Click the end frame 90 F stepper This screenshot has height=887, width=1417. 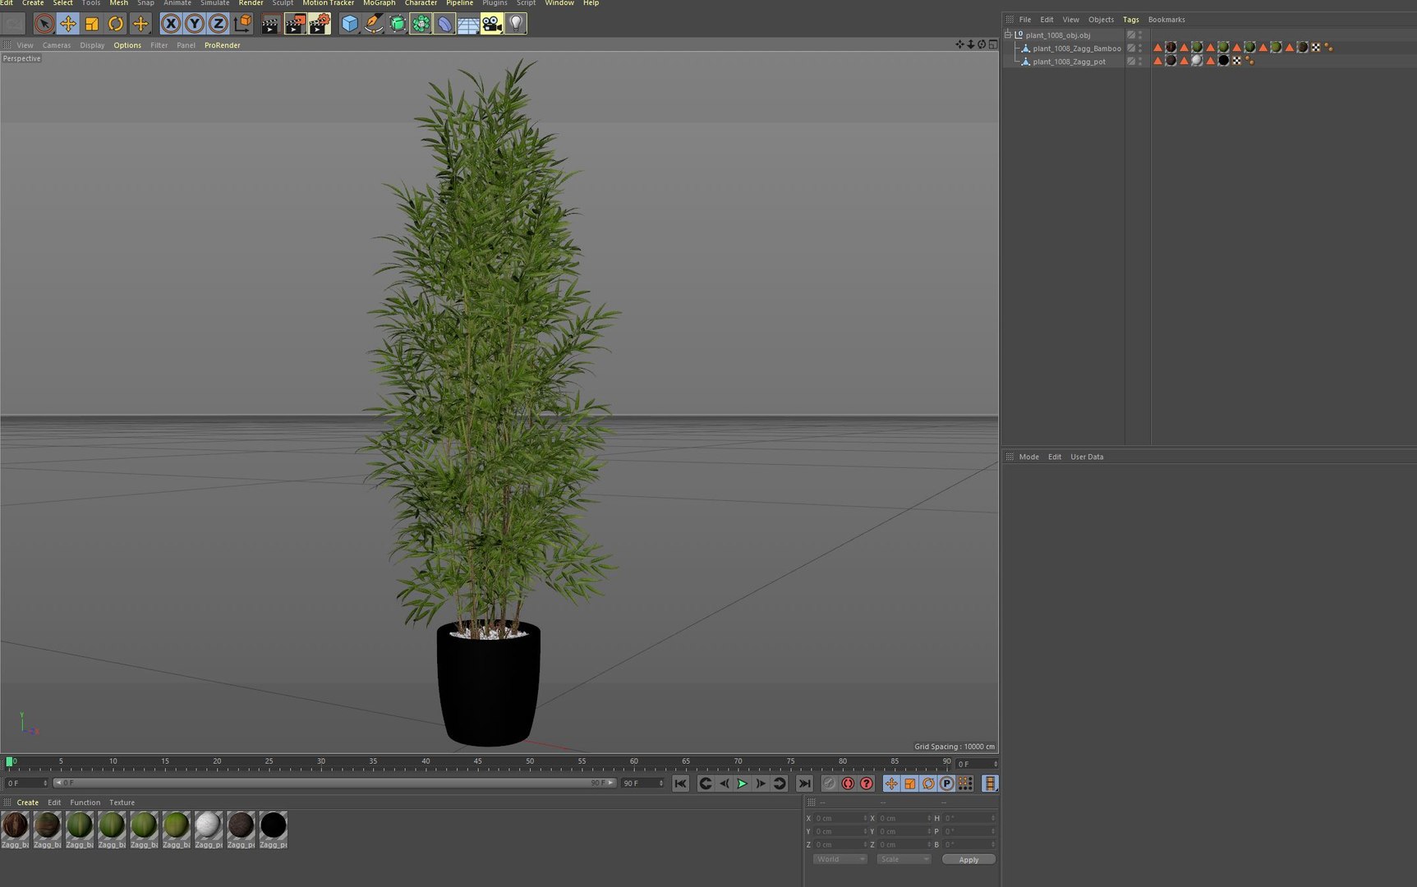[x=661, y=783]
